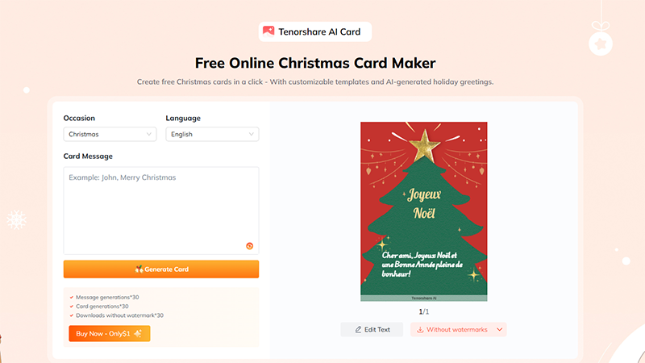Click the Generate Card button
The width and height of the screenshot is (645, 363).
click(x=161, y=269)
